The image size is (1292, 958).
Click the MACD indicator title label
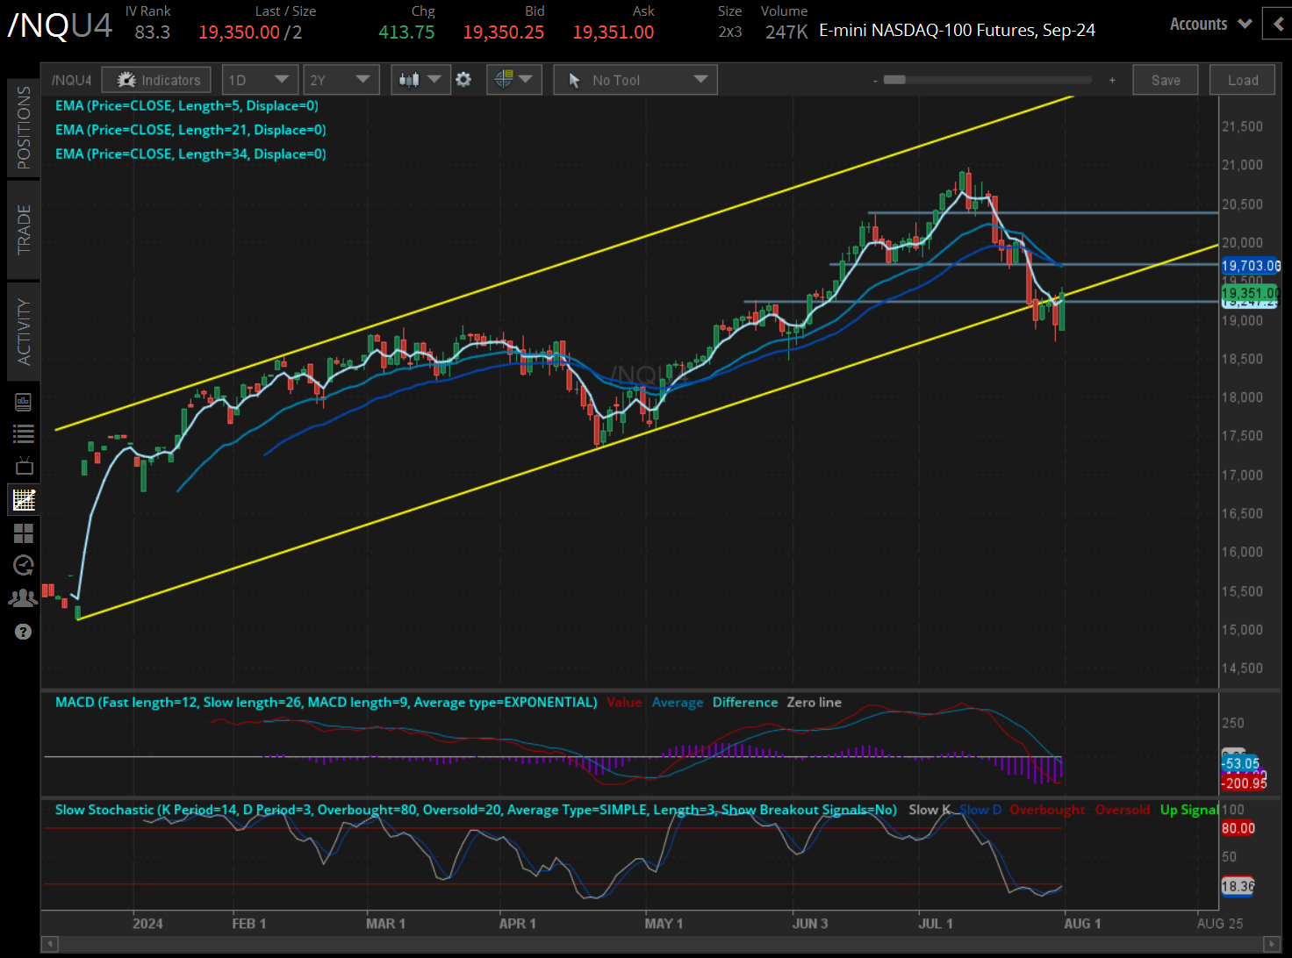(326, 703)
